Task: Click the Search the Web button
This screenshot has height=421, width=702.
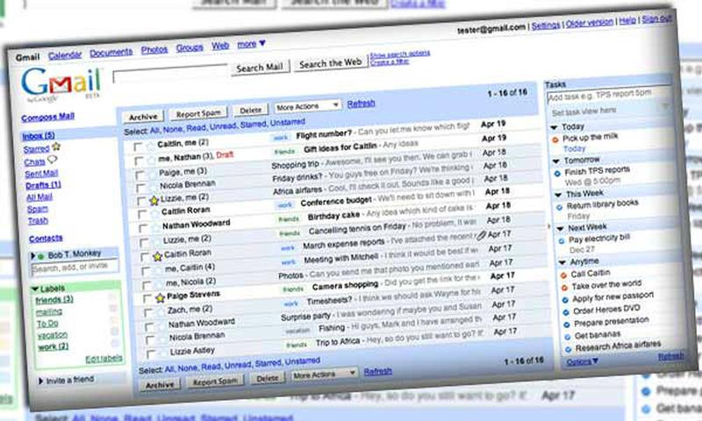Action: 331,63
